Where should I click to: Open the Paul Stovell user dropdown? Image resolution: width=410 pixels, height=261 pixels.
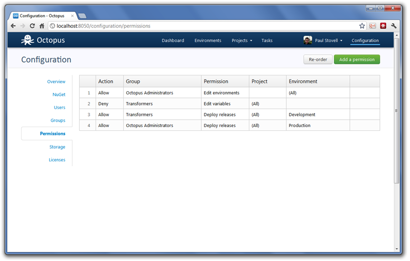(x=329, y=41)
